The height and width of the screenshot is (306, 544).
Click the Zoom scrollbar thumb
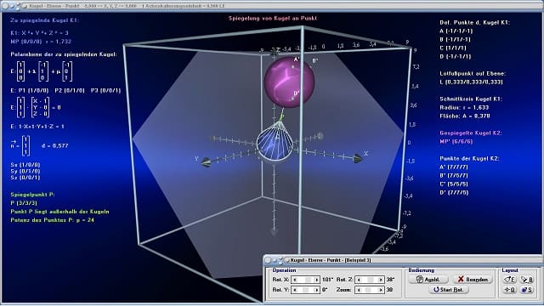tap(368, 290)
